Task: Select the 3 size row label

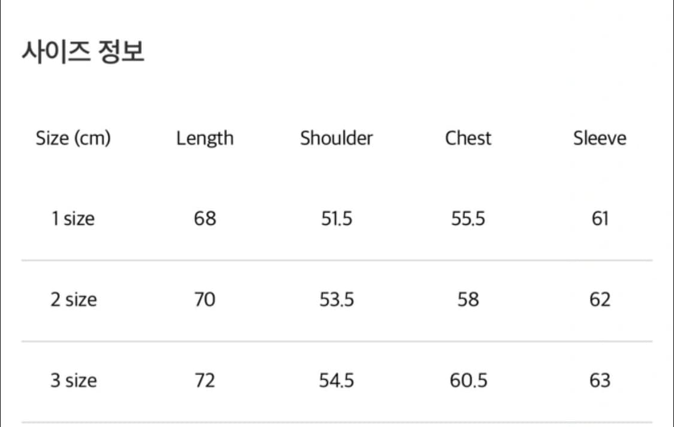Action: (x=73, y=380)
